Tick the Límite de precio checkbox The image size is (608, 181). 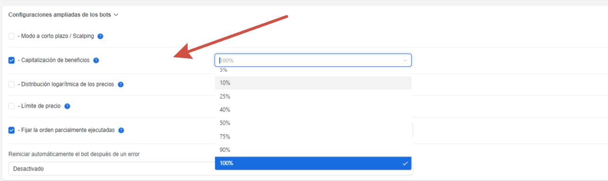click(x=11, y=106)
